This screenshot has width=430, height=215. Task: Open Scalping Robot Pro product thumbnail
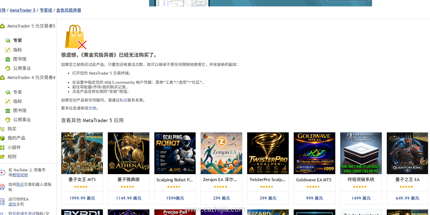pyautogui.click(x=175, y=153)
